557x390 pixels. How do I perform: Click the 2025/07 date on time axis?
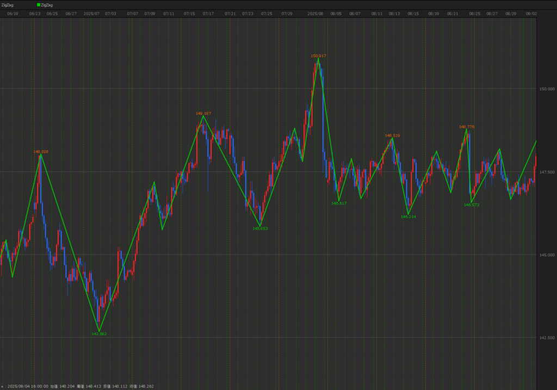click(x=91, y=13)
